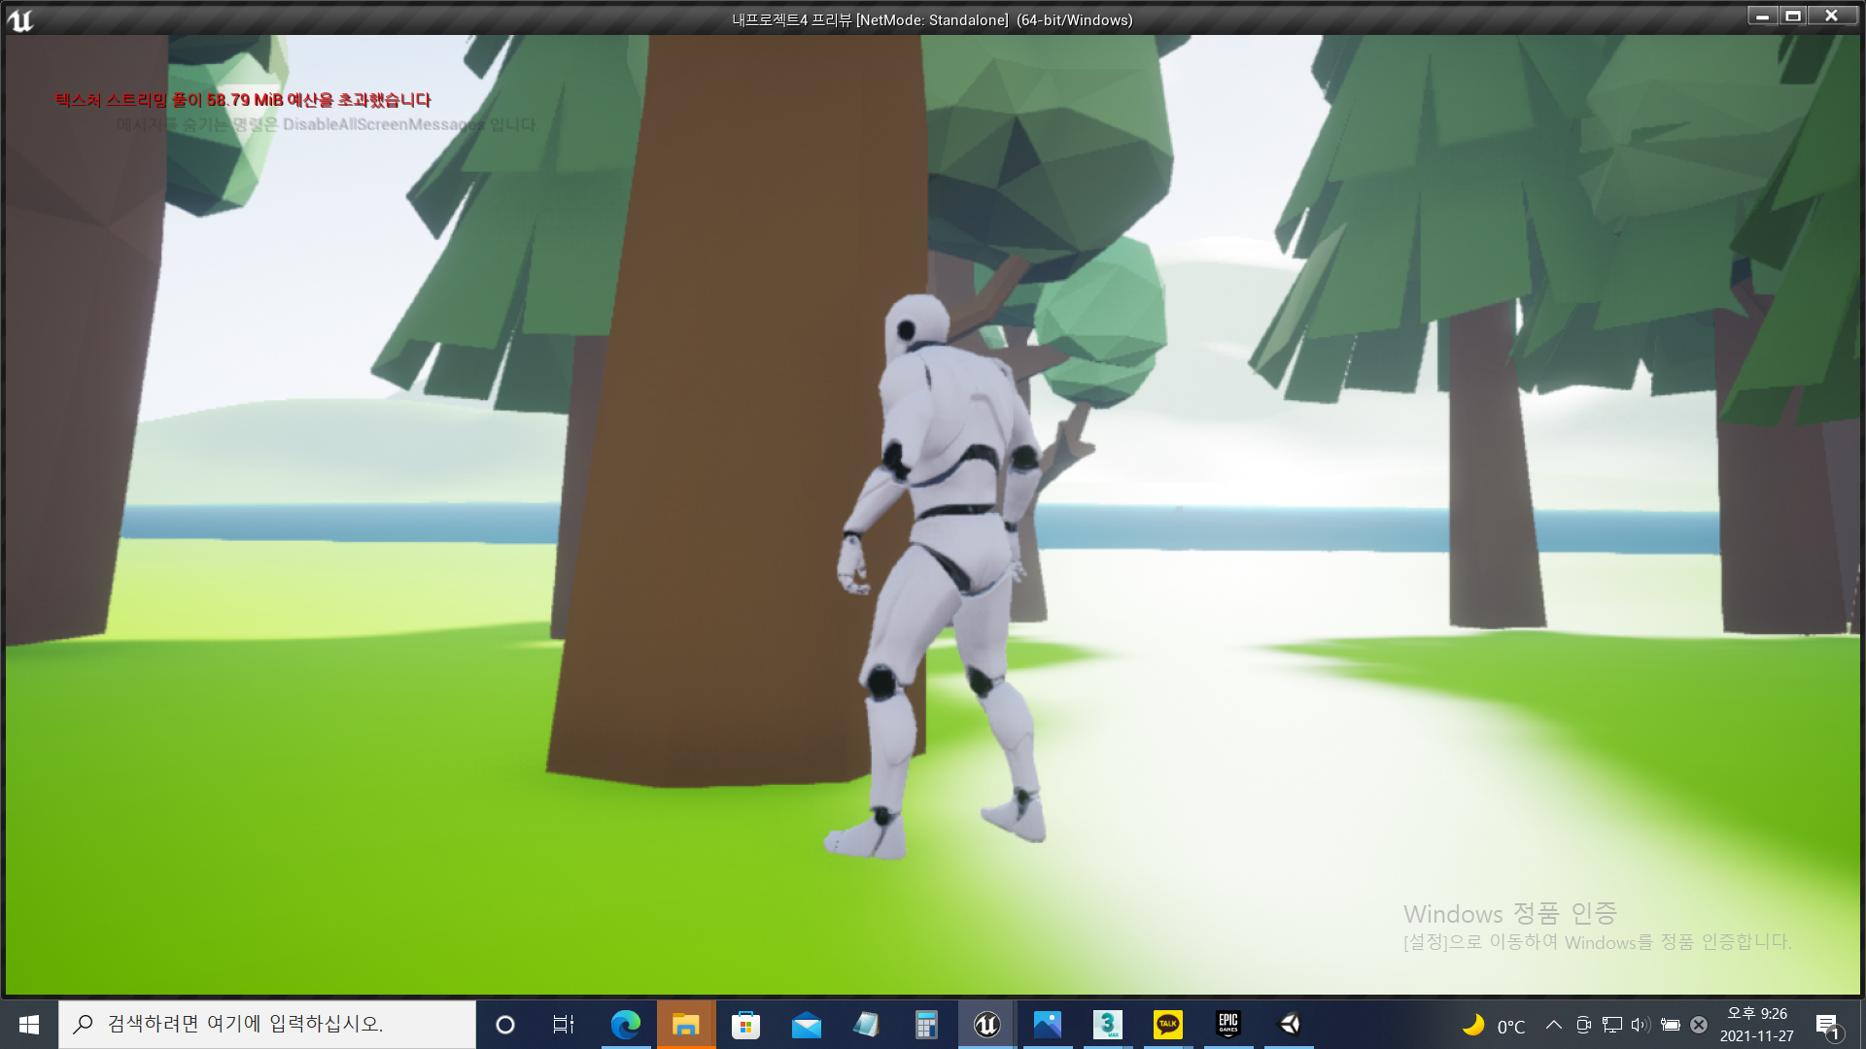This screenshot has height=1049, width=1866.
Task: Open the volume speaker control
Action: point(1641,1025)
